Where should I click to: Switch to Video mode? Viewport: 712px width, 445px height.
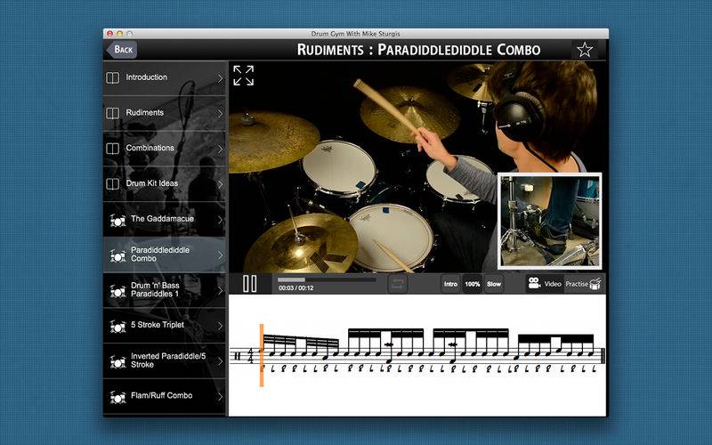coord(545,284)
